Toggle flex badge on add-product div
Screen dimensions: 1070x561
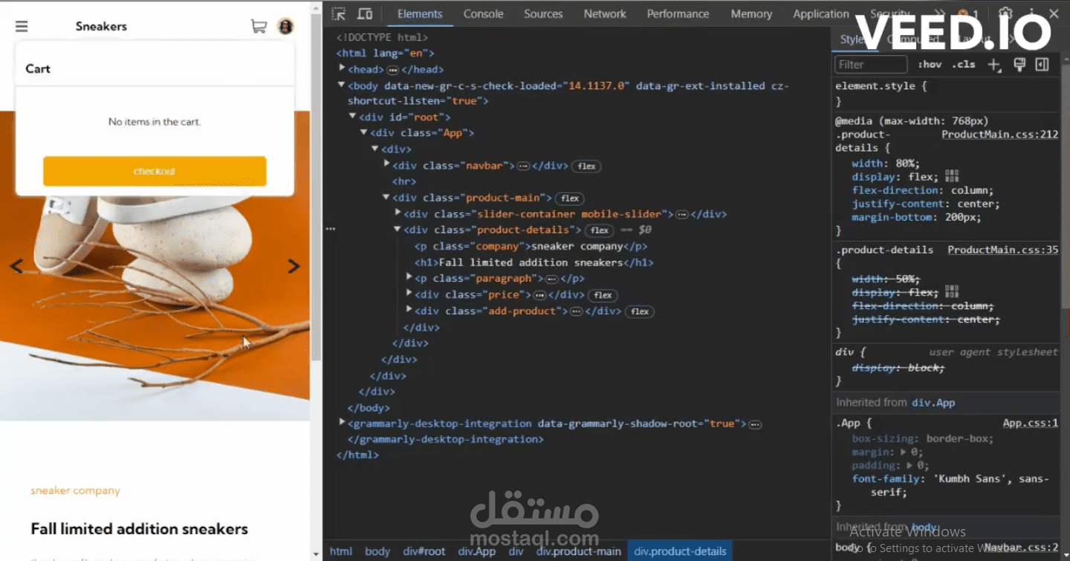[x=640, y=311]
